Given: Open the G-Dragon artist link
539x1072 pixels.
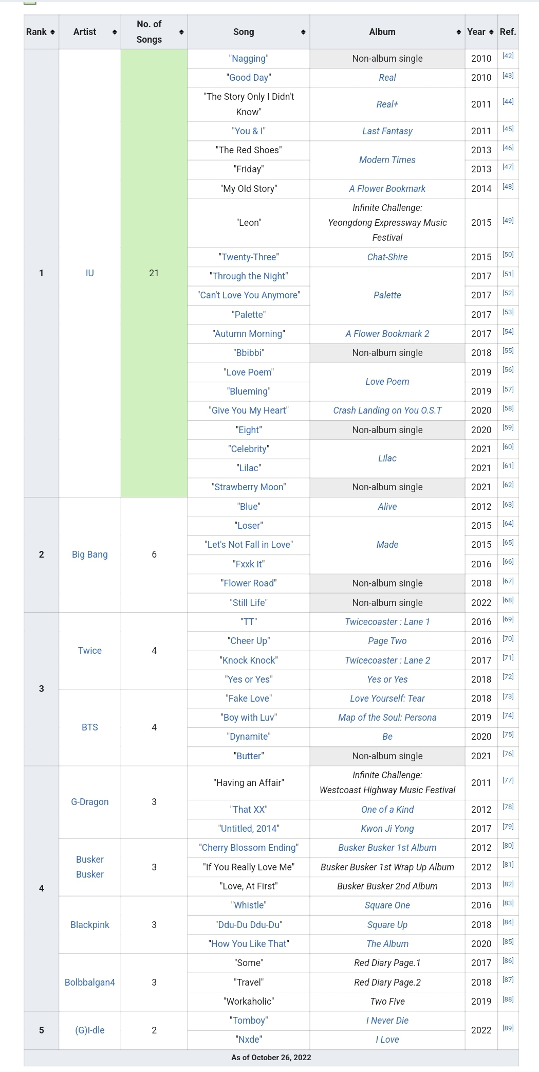Looking at the screenshot, I should (x=90, y=802).
